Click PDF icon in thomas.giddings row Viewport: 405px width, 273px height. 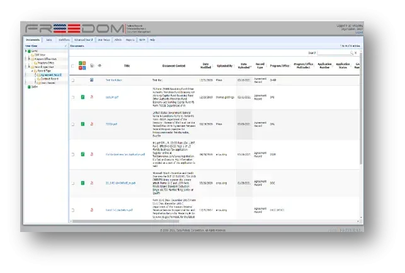(92, 97)
